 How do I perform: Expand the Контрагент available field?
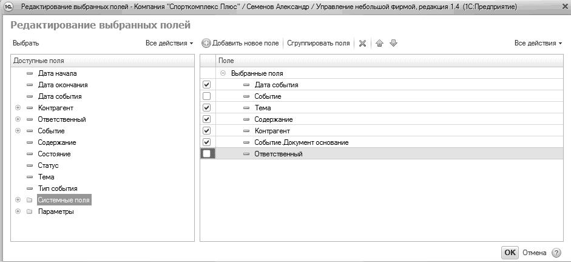coord(18,108)
